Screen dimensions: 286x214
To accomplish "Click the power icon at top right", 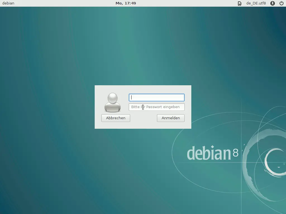I will point(282,3).
